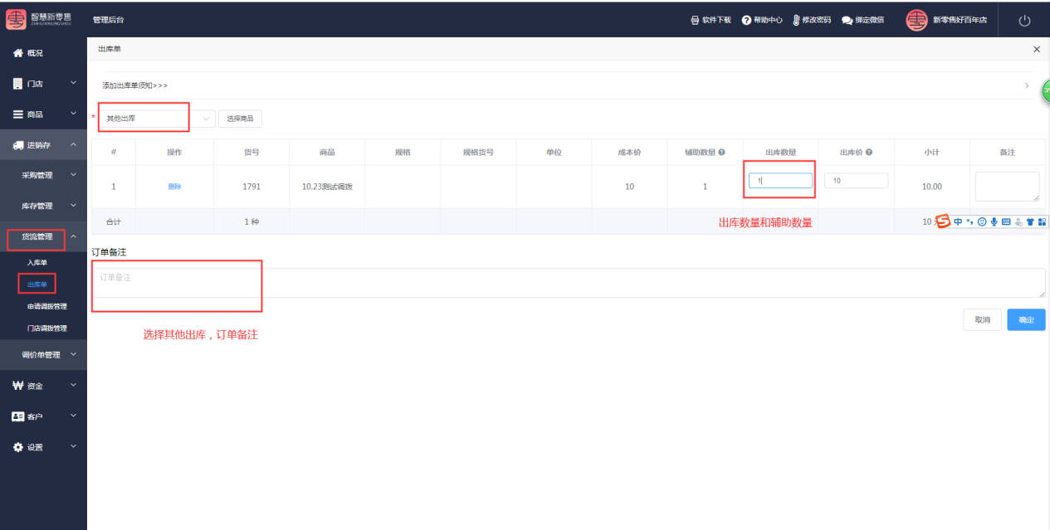This screenshot has height=530, width=1050.
Task: Click the 概况 home icon
Action: tap(17, 53)
